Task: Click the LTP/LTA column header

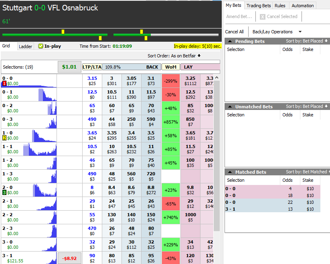Action: [x=92, y=67]
